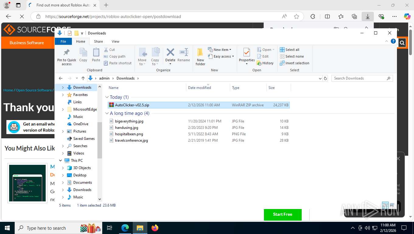Expand 3D Objects tree node
414x234 pixels.
click(63, 168)
